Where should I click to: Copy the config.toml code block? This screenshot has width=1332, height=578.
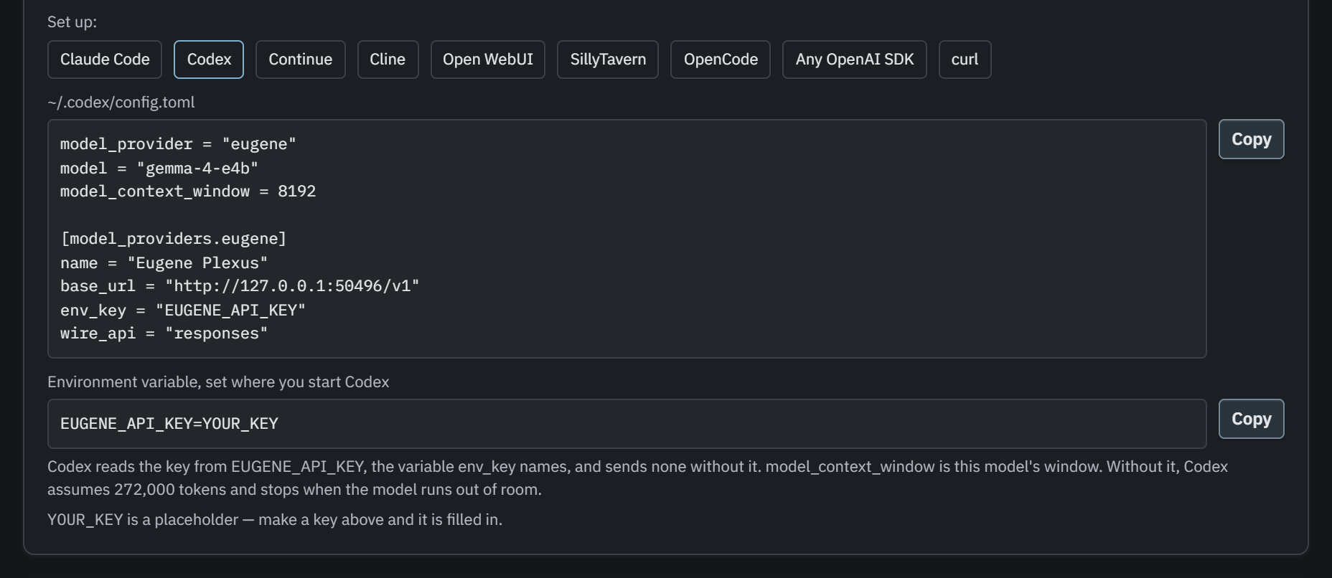(x=1251, y=139)
